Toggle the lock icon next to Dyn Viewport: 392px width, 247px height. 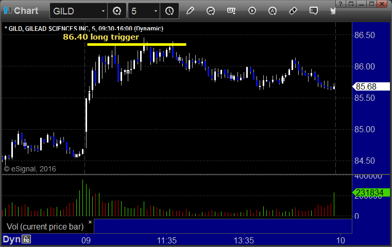click(26, 239)
